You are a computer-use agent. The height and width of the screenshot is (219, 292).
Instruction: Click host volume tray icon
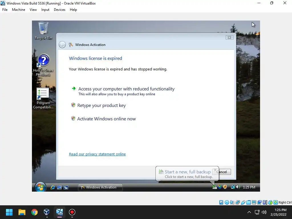(x=264, y=212)
